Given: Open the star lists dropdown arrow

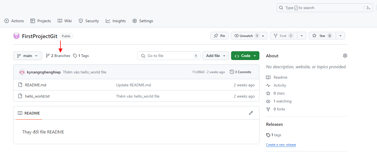Looking at the screenshot, I should point(340,36).
